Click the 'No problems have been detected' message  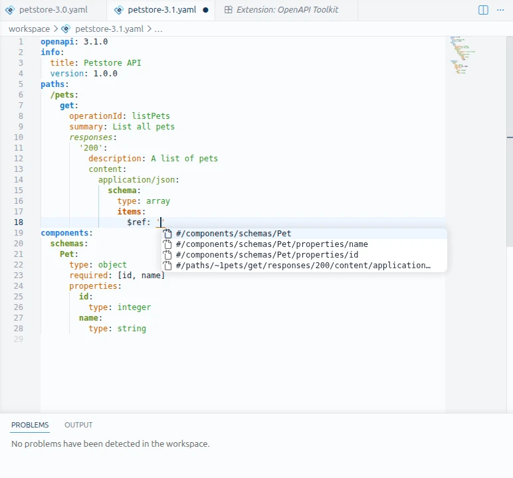[110, 443]
